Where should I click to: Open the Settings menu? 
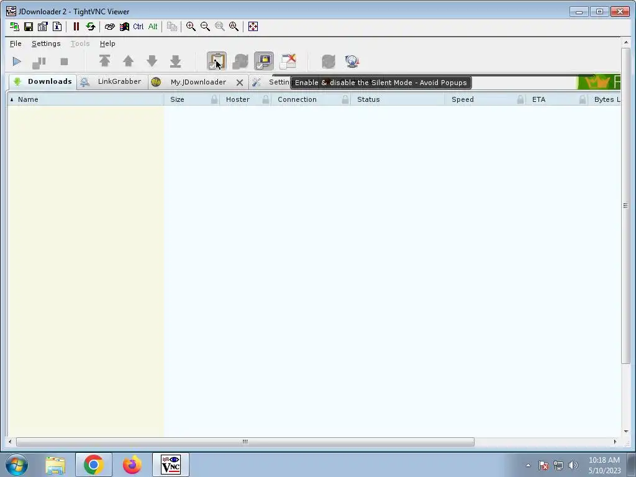(x=46, y=43)
